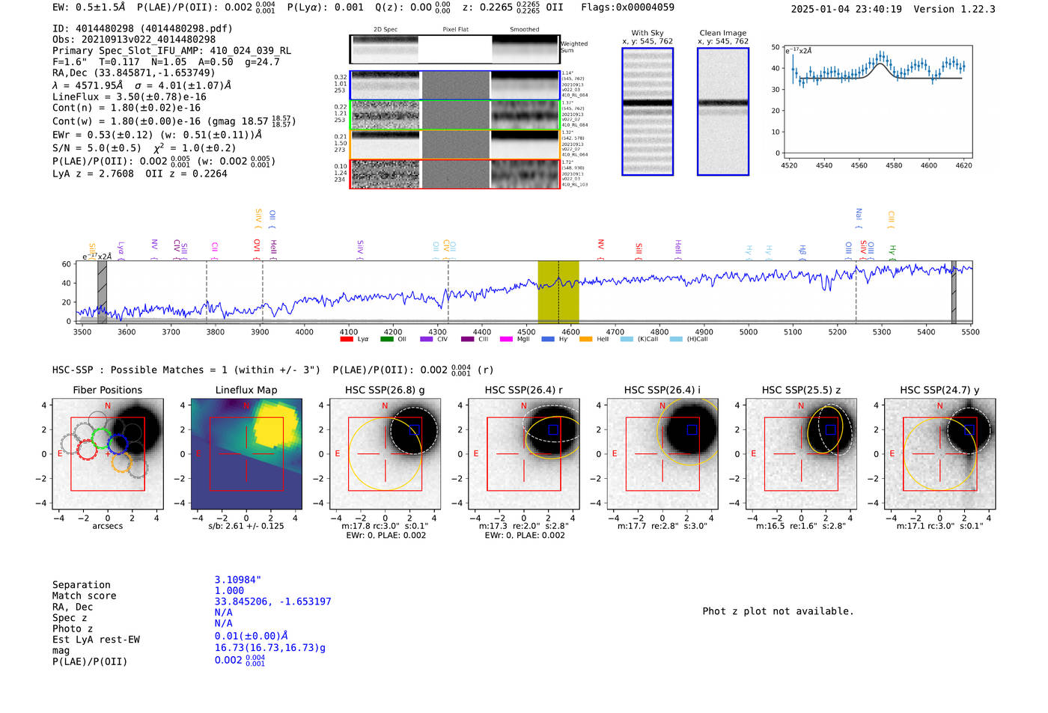This screenshot has height=713, width=1048.
Task: Click the s/b: 2.61 +/- 0.125 caption
Action: click(x=246, y=526)
